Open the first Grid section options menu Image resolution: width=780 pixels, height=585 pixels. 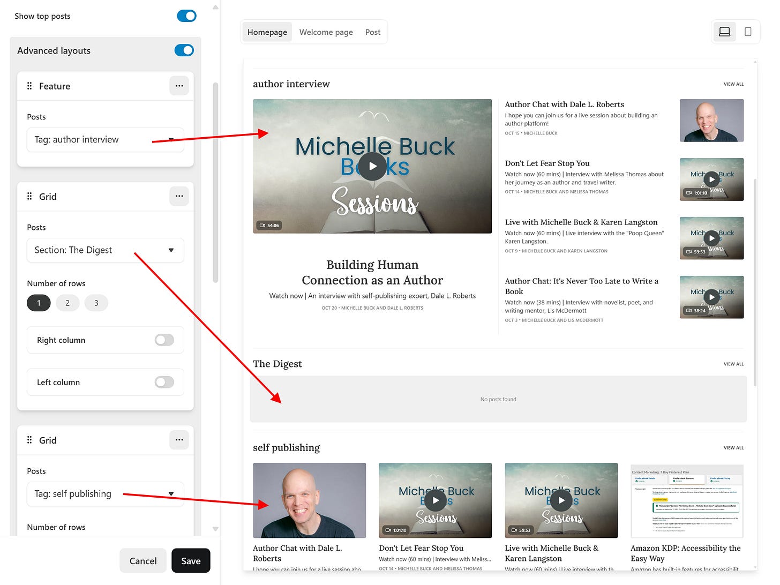[179, 196]
